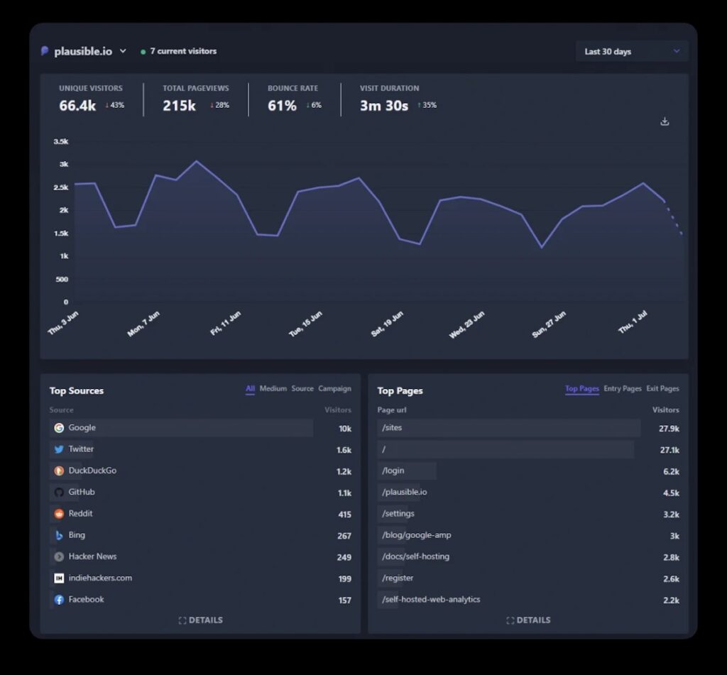The image size is (727, 675).
Task: Switch Top Sources to Source tab
Action: click(302, 388)
